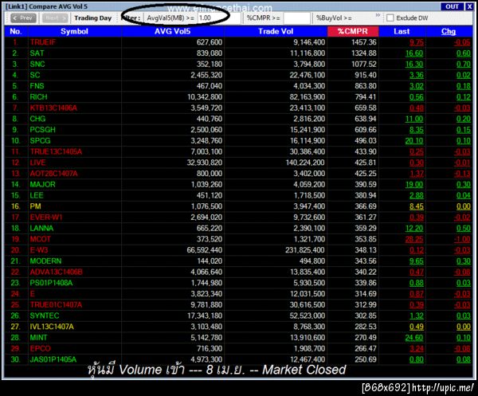478x396 pixels.
Task: Select the MINT symbol
Action: [x=38, y=338]
